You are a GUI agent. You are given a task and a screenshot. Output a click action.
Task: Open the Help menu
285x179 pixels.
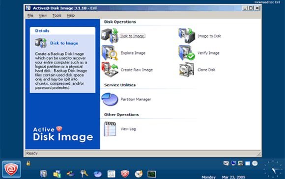(71, 15)
